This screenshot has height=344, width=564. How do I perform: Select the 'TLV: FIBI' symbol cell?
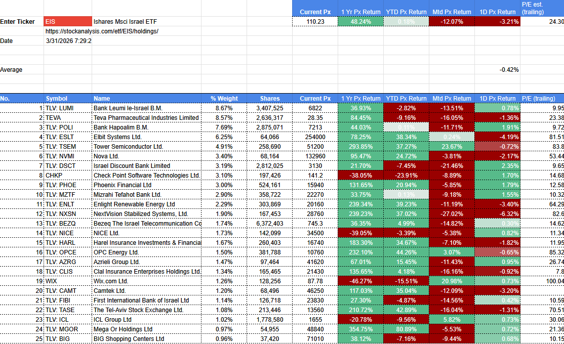point(68,300)
